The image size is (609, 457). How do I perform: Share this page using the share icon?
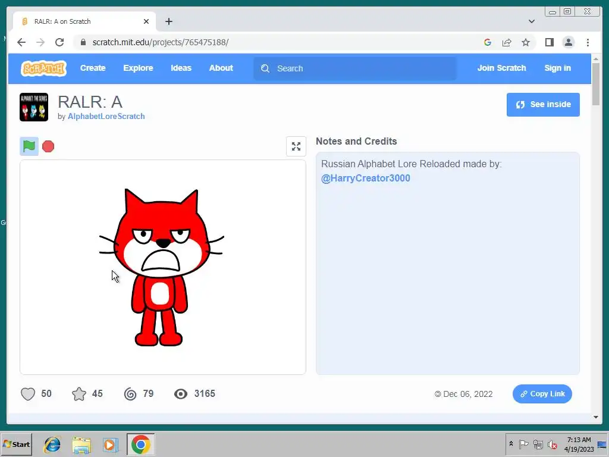click(x=507, y=42)
